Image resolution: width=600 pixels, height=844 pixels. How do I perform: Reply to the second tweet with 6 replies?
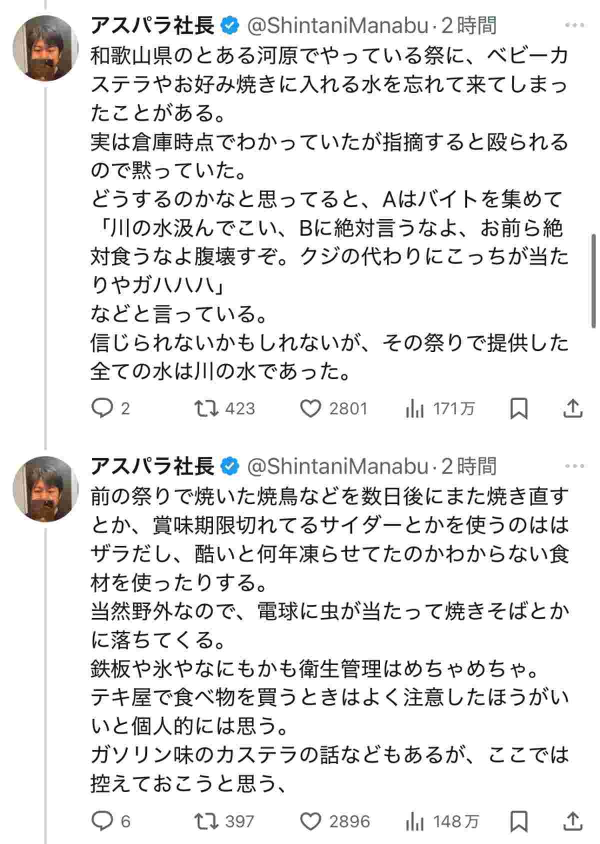[102, 821]
